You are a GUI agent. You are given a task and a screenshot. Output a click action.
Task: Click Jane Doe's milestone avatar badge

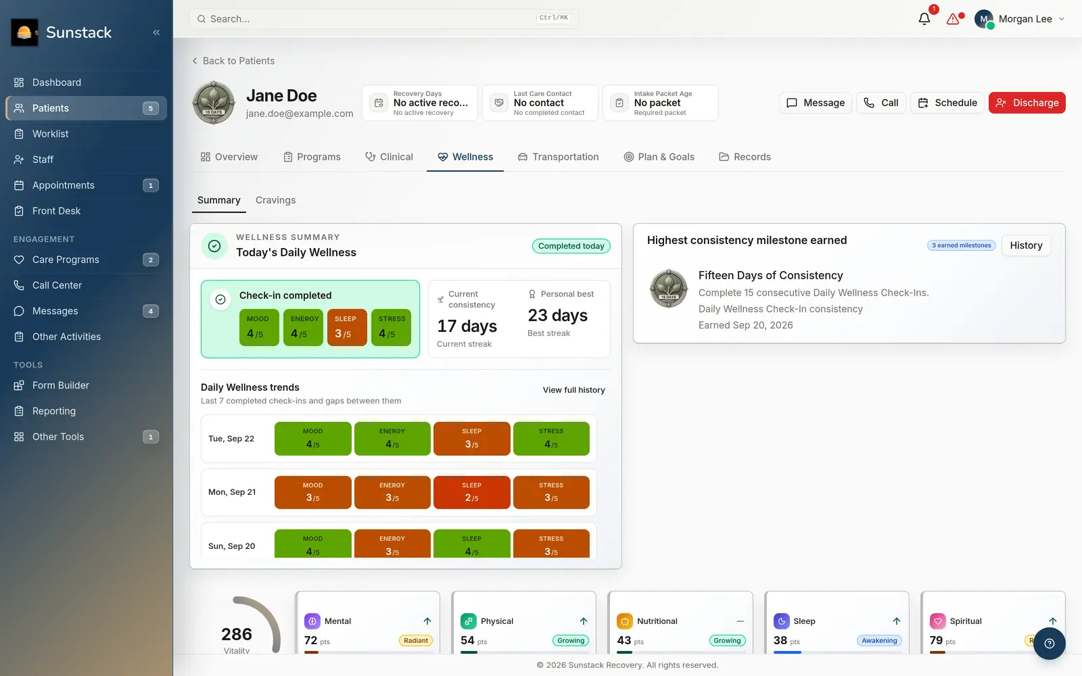(214, 103)
